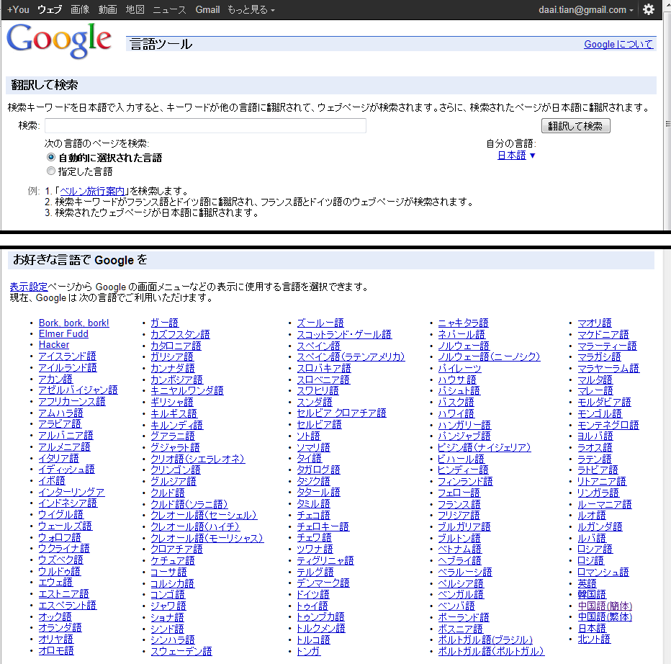Image resolution: width=671 pixels, height=664 pixels.
Task: Open Gmail in the top bar
Action: 207,9
